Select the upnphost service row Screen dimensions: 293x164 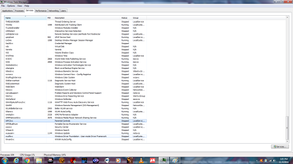75,37
